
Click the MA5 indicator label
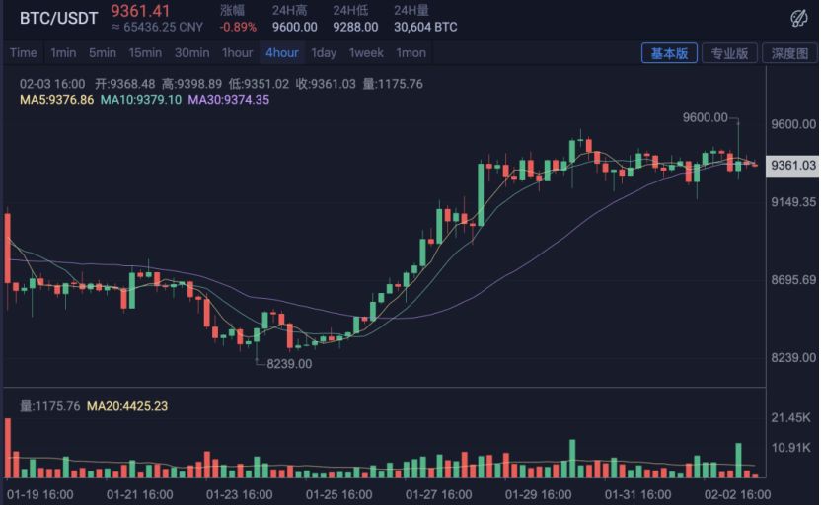(x=57, y=100)
